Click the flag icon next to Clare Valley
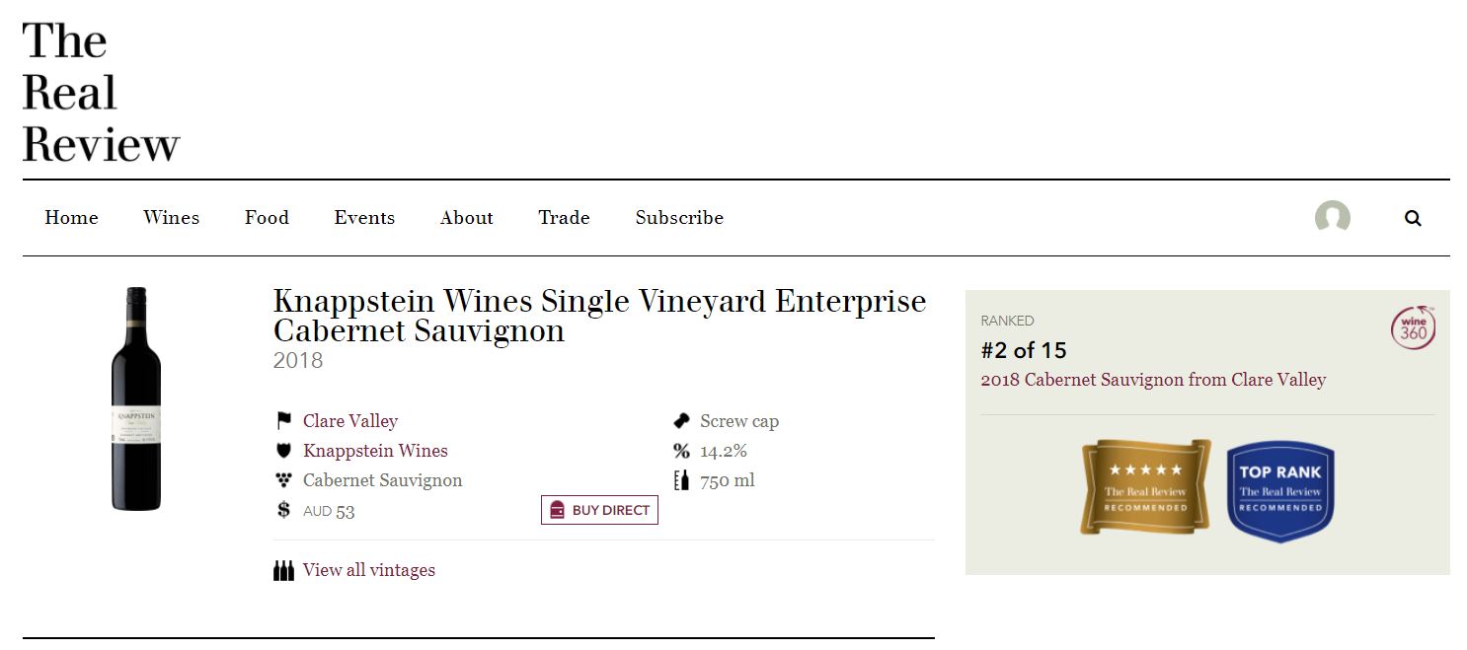Viewport: 1467px width, 650px height. point(284,421)
